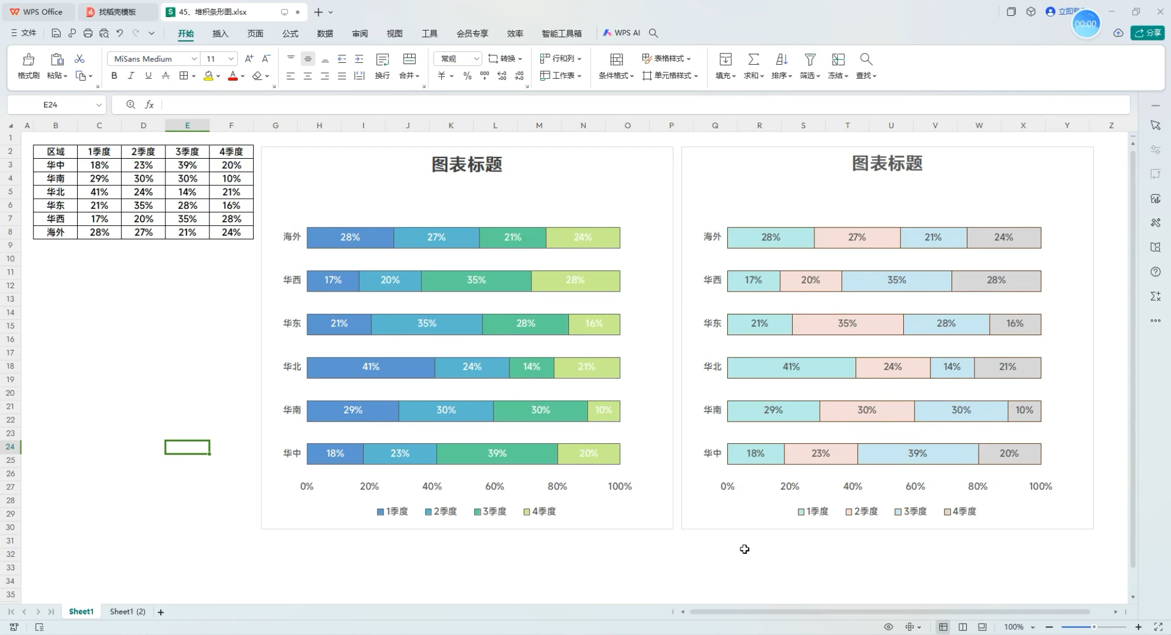
Task: Toggle center horizontal alignment
Action: pyautogui.click(x=308, y=76)
